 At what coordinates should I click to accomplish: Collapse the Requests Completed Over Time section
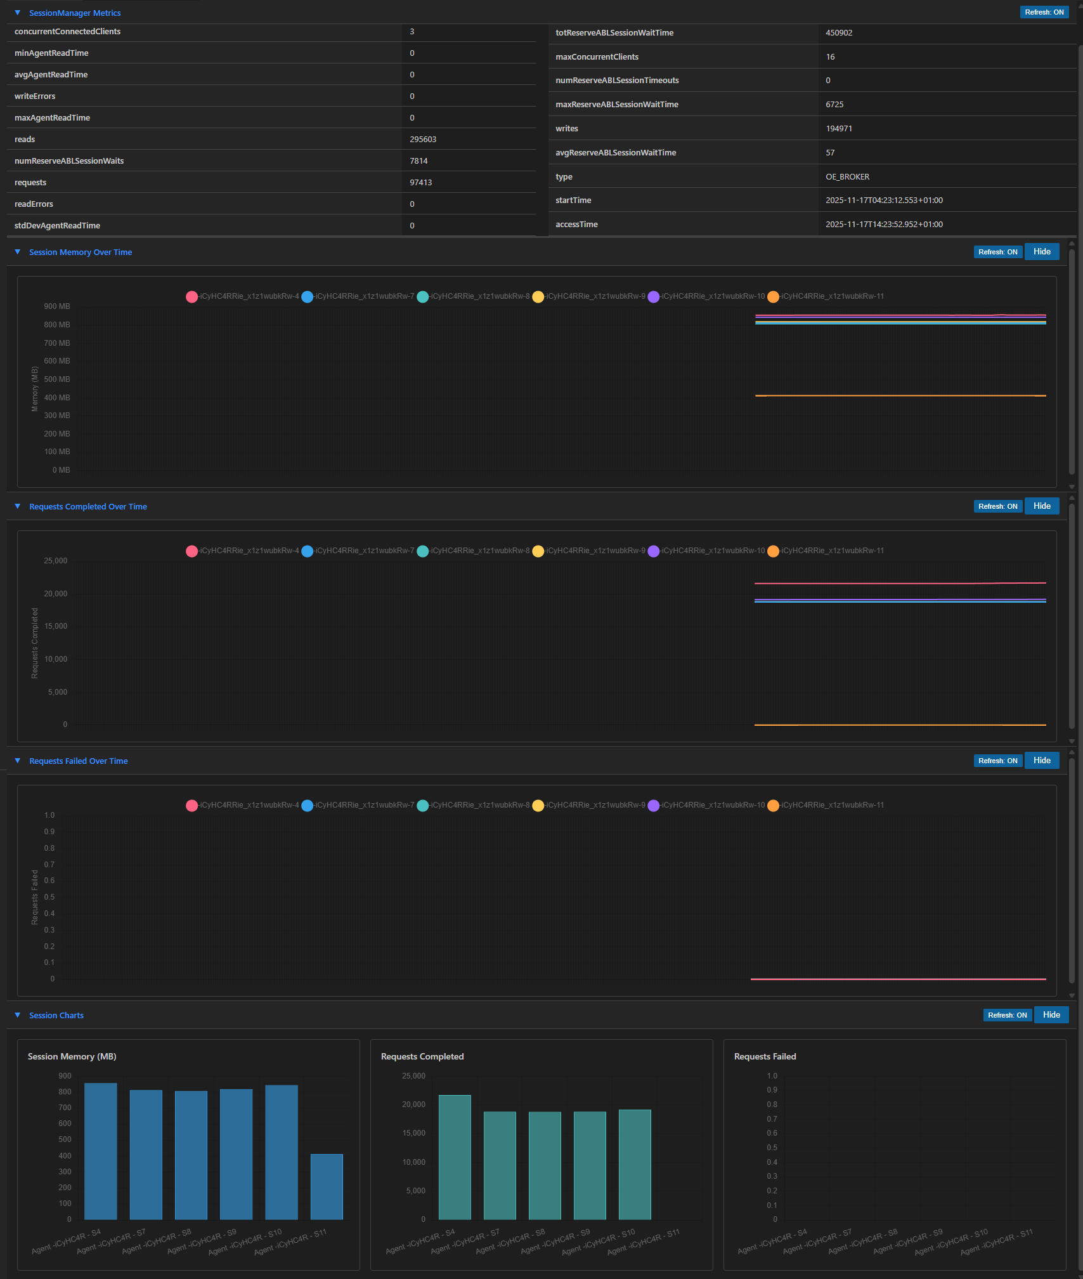pyautogui.click(x=17, y=506)
